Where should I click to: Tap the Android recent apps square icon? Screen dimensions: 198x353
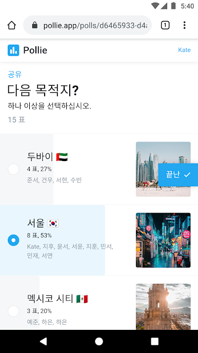(x=154, y=341)
